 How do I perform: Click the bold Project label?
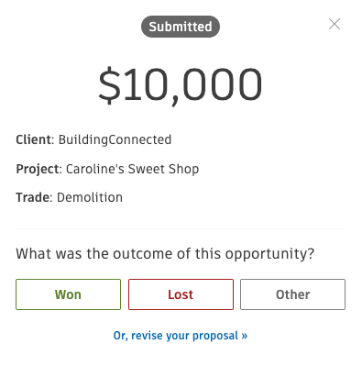37,169
